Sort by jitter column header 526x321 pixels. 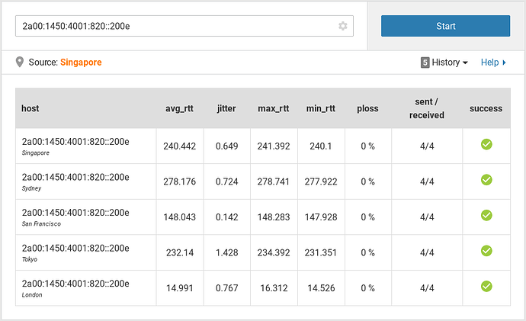226,108
